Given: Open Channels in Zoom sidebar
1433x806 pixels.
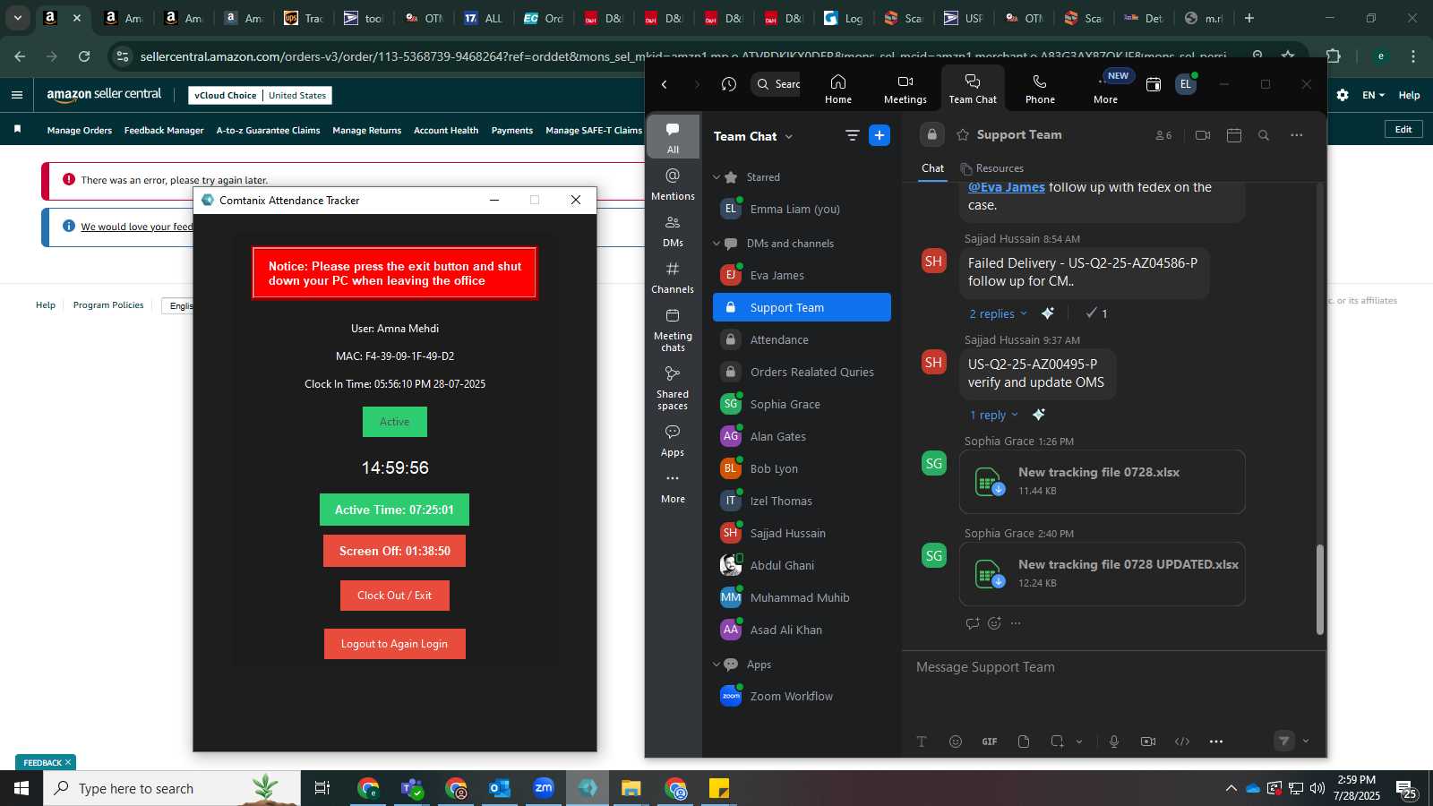Looking at the screenshot, I should (x=673, y=277).
